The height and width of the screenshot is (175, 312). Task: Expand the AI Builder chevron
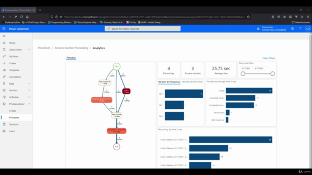(x=29, y=97)
